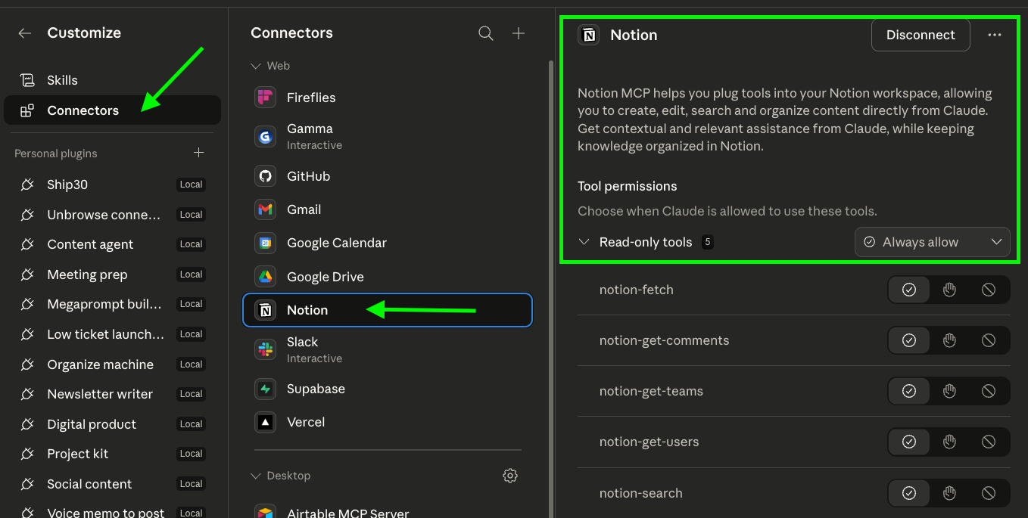Click the search icon in Connectors header
1028x518 pixels.
(x=486, y=33)
